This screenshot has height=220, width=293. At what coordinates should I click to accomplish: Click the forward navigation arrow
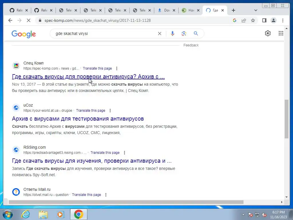pyautogui.click(x=19, y=20)
